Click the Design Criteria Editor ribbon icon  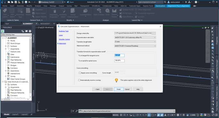73,11
